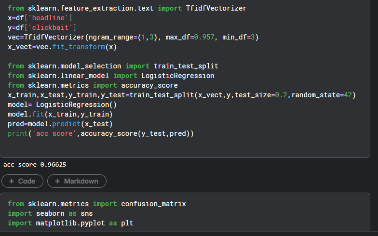Click output text 'acc score 0.96625'
The image size is (378, 236).
point(35,165)
